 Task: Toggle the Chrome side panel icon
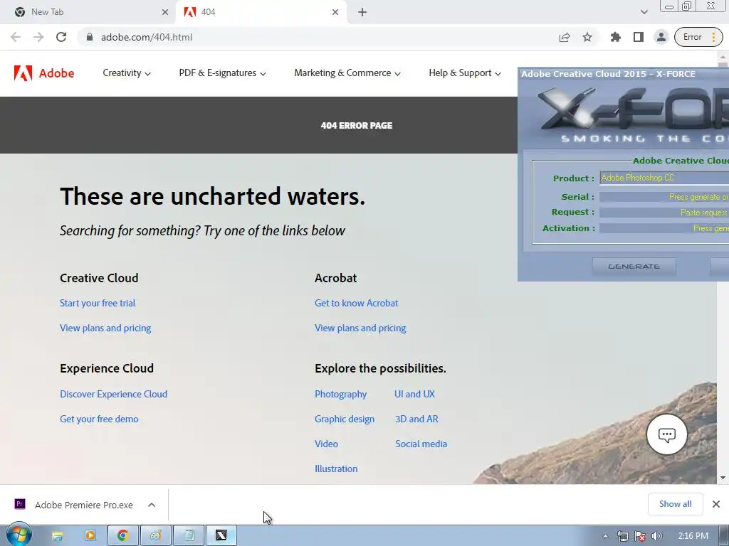639,37
